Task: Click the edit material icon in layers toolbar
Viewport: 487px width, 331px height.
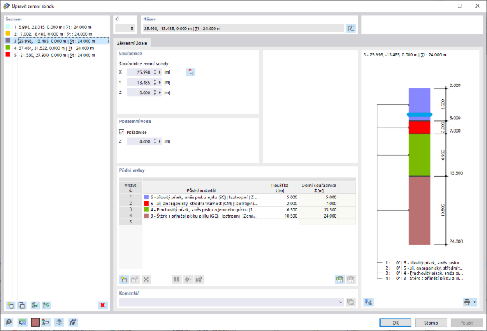Action: click(199, 279)
